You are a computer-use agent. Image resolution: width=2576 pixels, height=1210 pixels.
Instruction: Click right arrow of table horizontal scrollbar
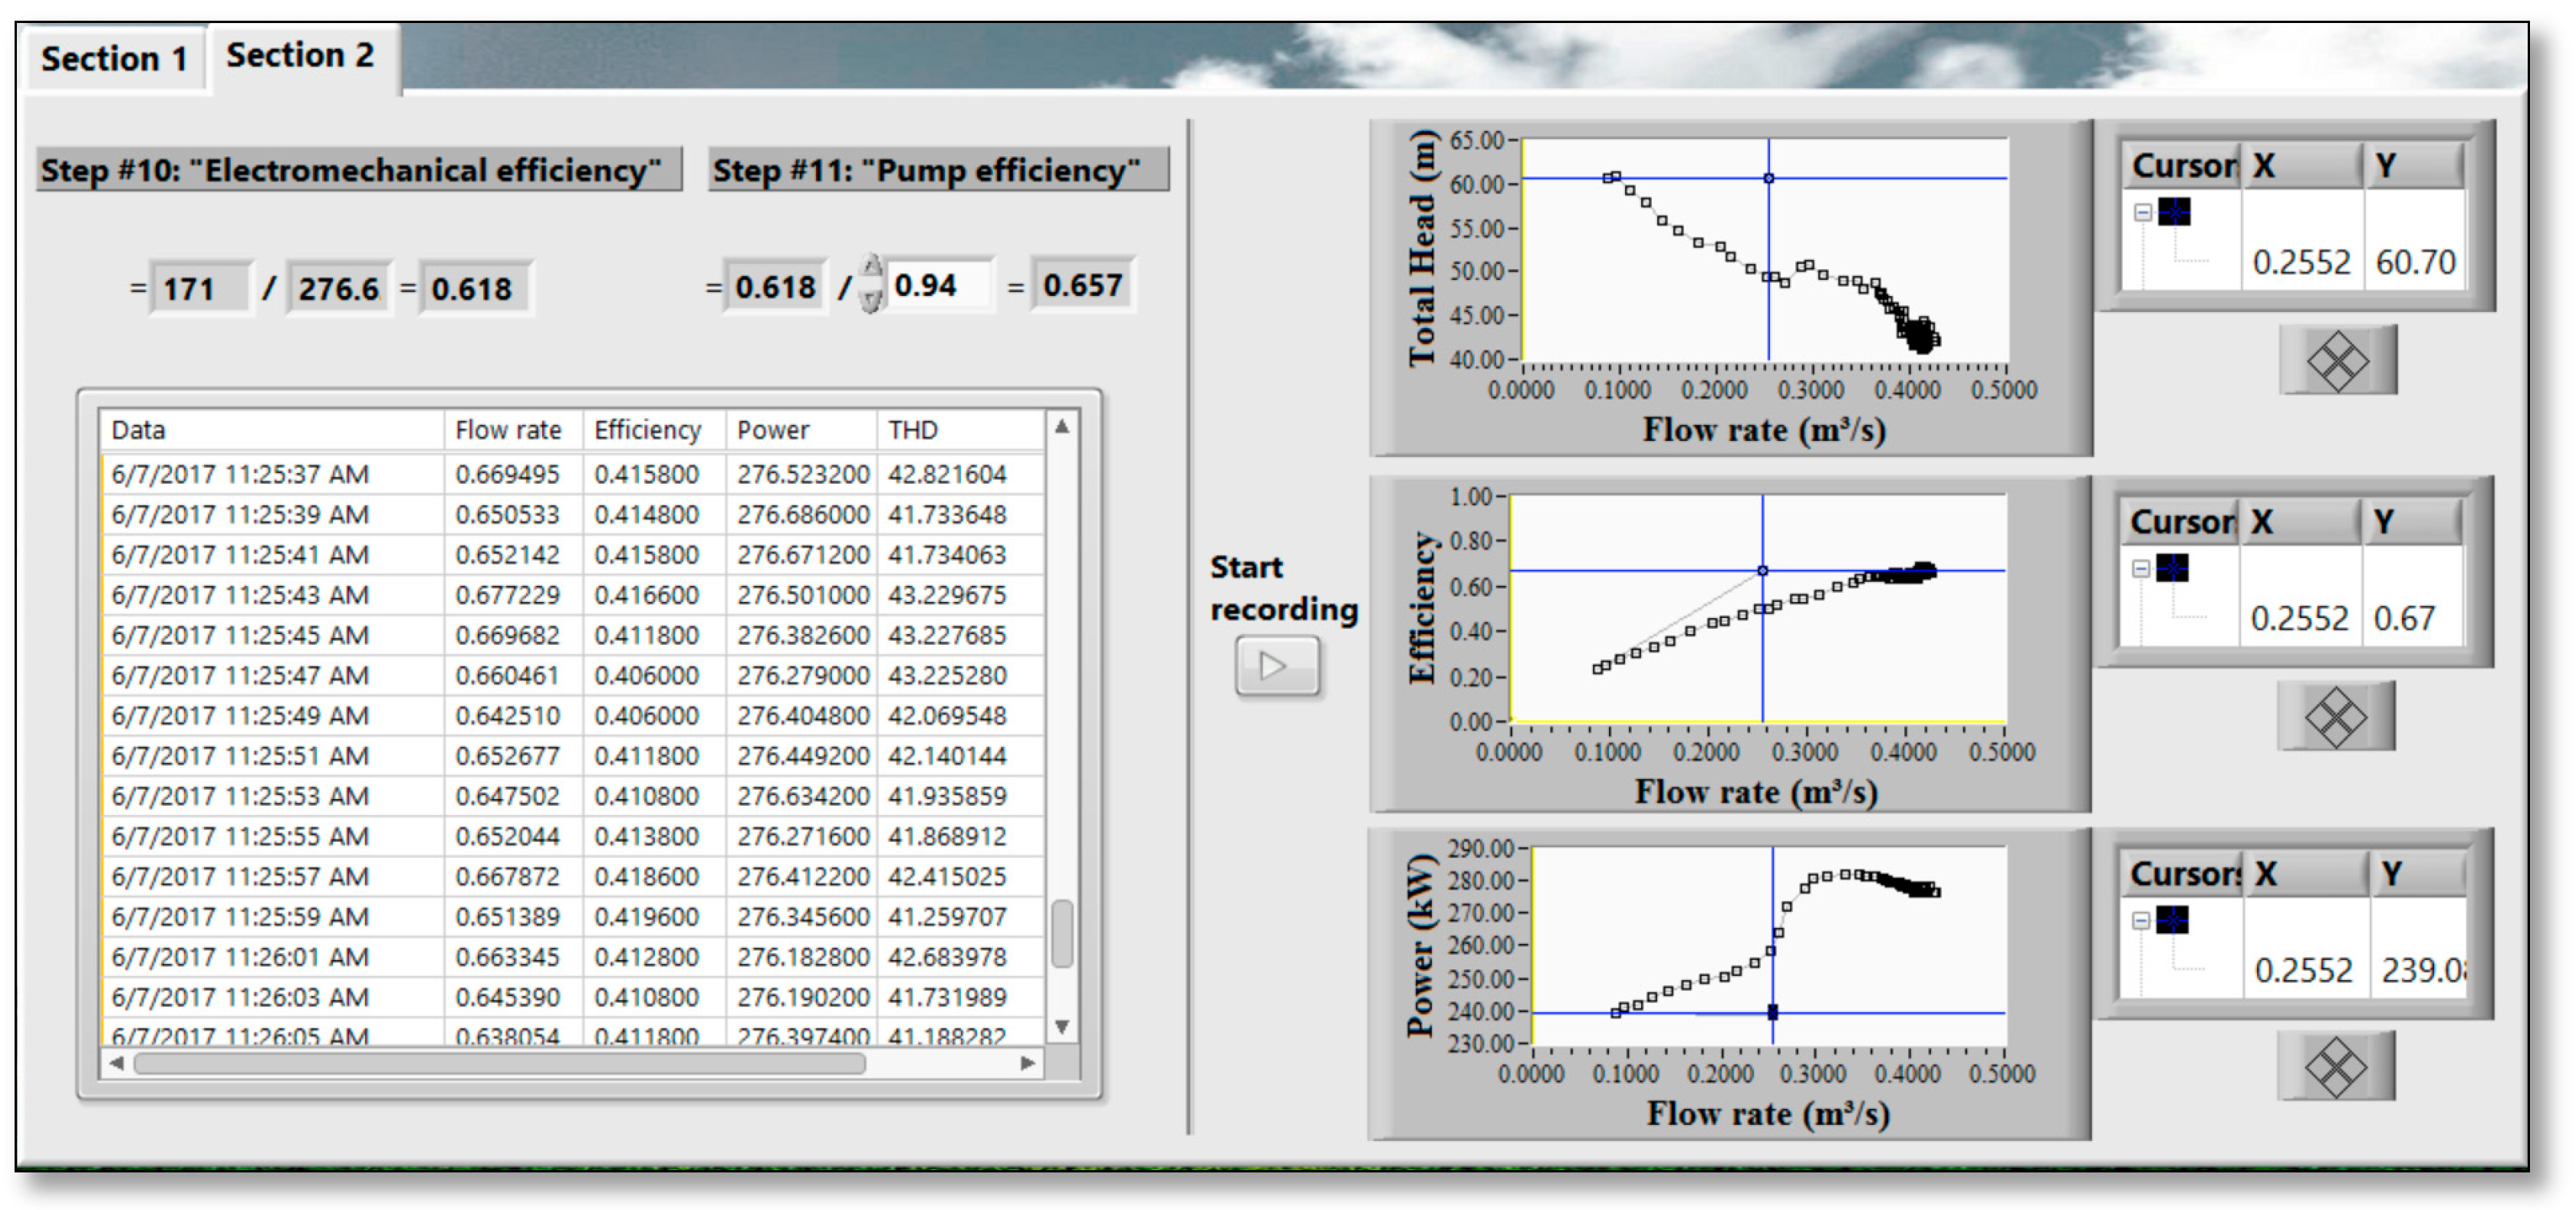(1027, 1063)
